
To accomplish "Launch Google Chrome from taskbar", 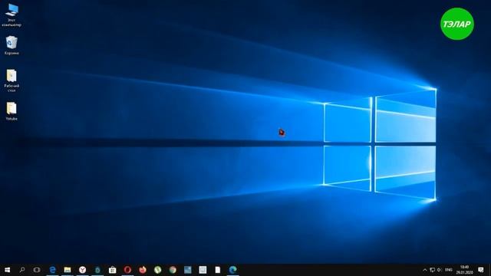I will point(173,270).
